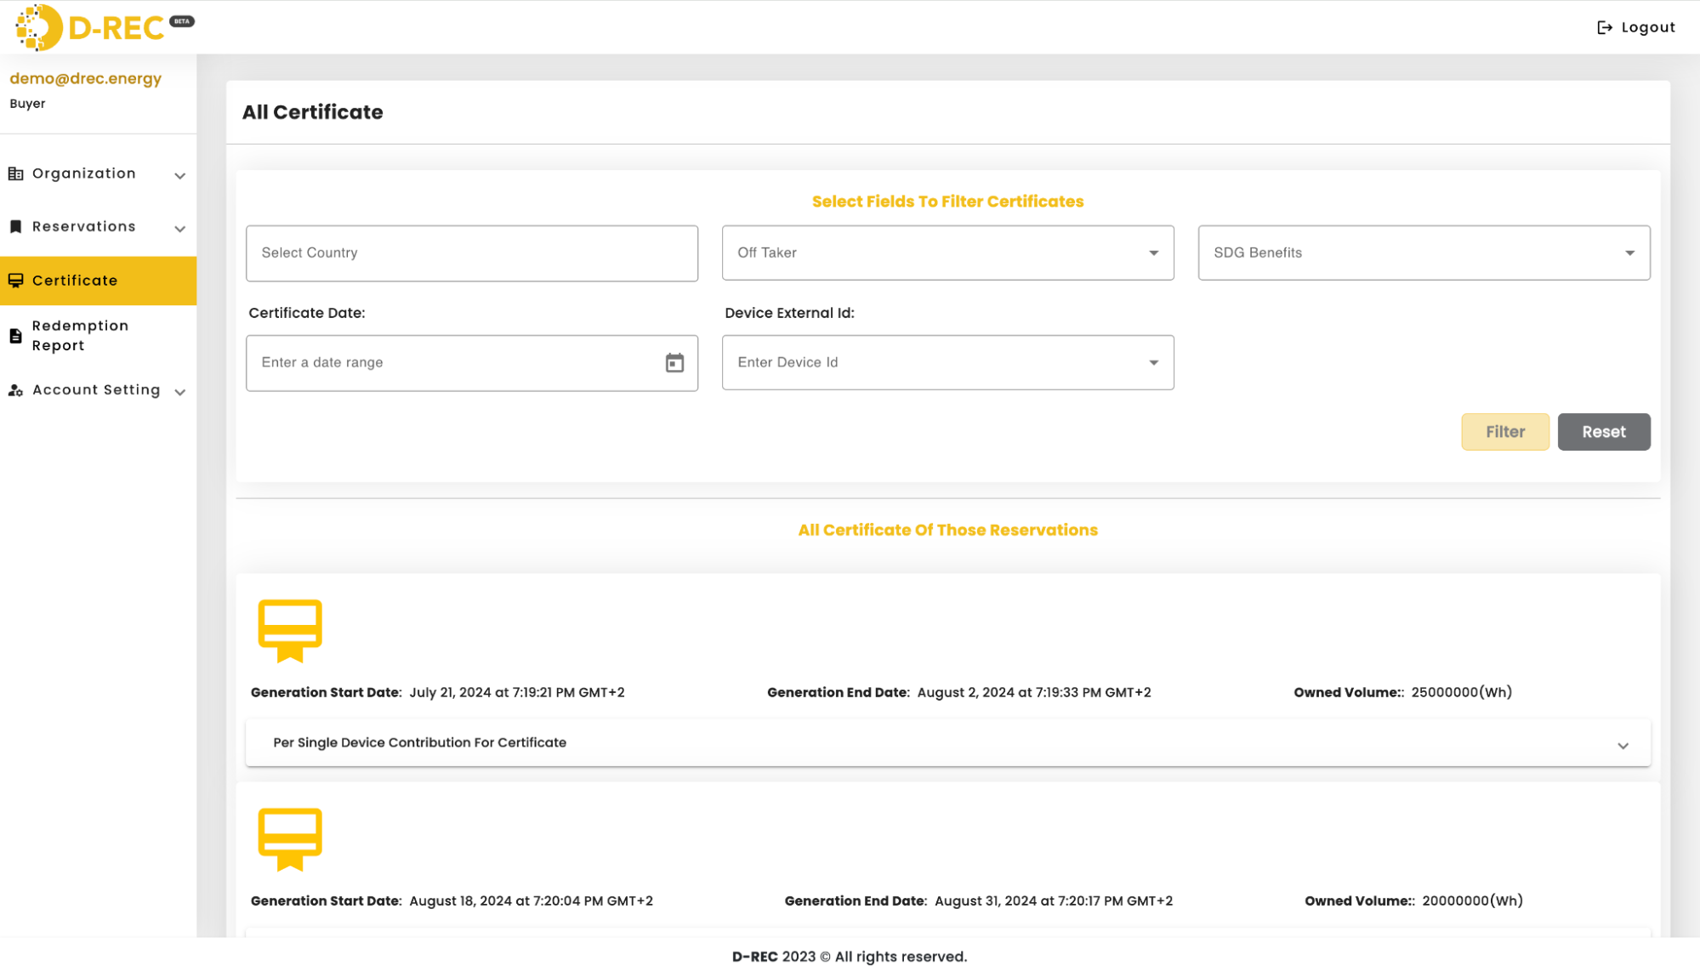1700x977 pixels.
Task: Click the Certificate sidebar icon
Action: [x=15, y=281]
